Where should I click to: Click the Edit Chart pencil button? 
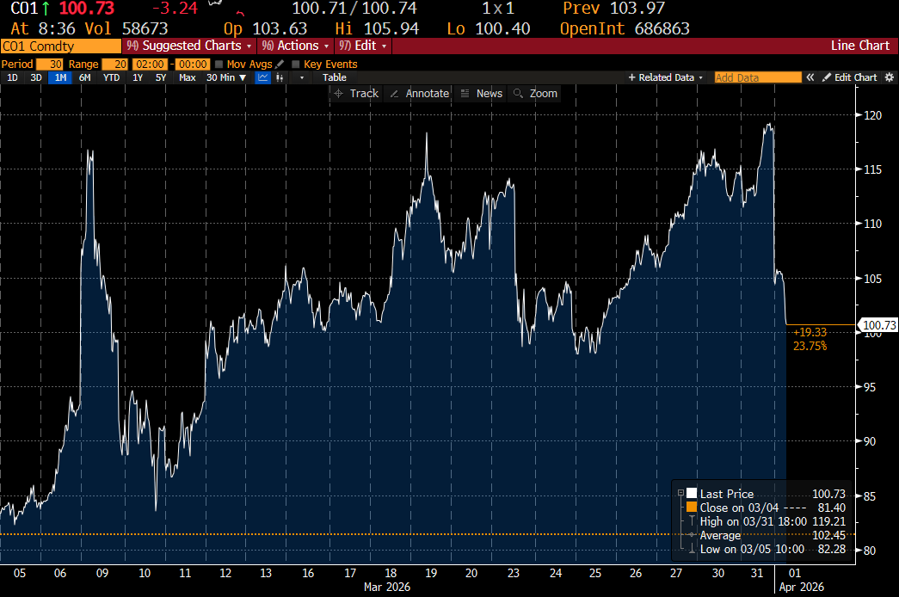[x=849, y=77]
